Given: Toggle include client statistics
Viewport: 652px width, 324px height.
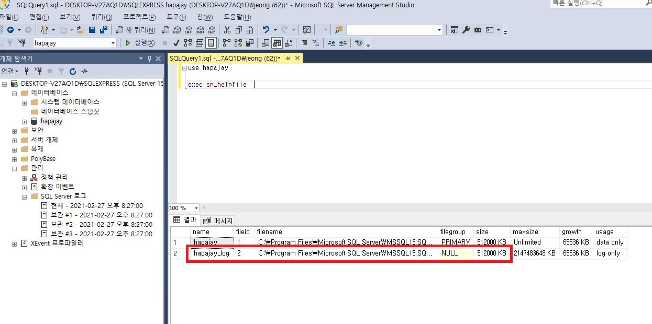Looking at the screenshot, I should 250,43.
